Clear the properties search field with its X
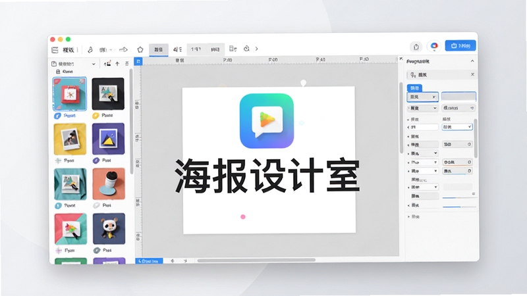 coord(472,74)
